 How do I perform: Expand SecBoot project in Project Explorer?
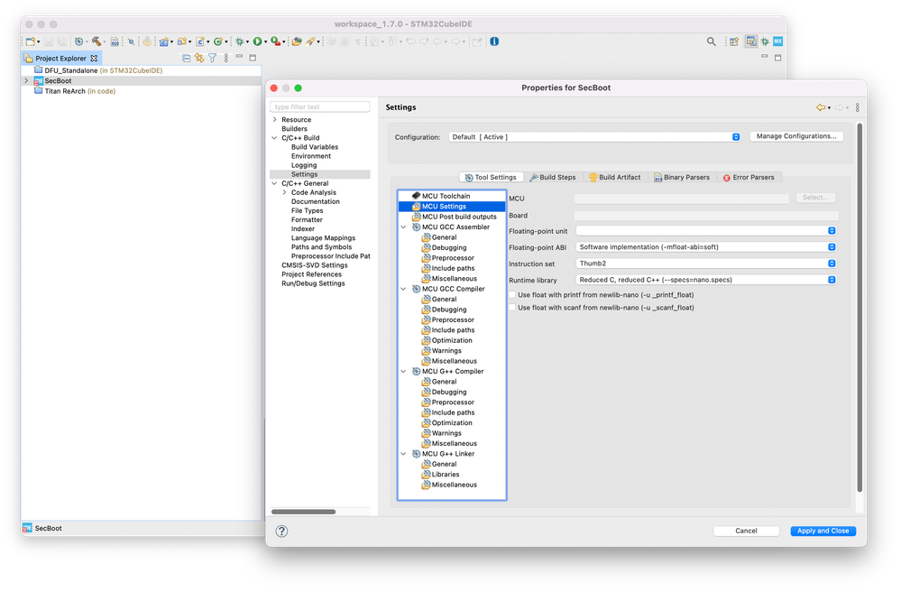coord(26,81)
